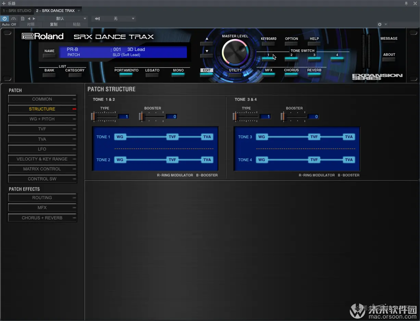Open the CHORUS + REVERB page
The height and width of the screenshot is (321, 420).
42,218
